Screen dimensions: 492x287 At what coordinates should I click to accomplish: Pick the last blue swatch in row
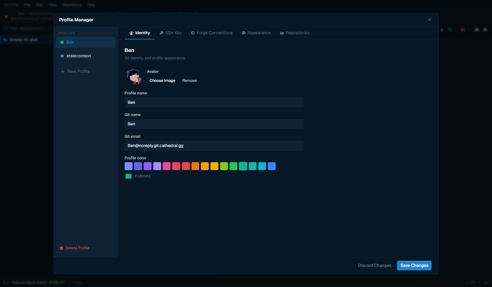(x=272, y=166)
